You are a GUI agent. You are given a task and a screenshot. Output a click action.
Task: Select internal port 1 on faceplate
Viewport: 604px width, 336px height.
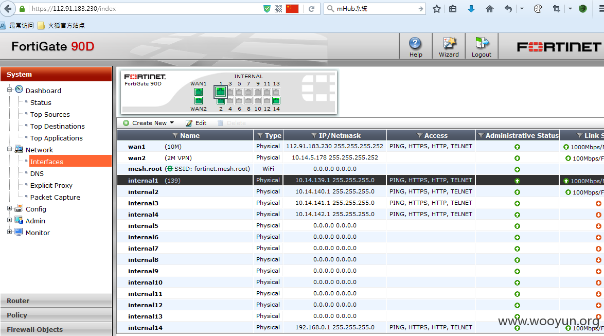220,92
